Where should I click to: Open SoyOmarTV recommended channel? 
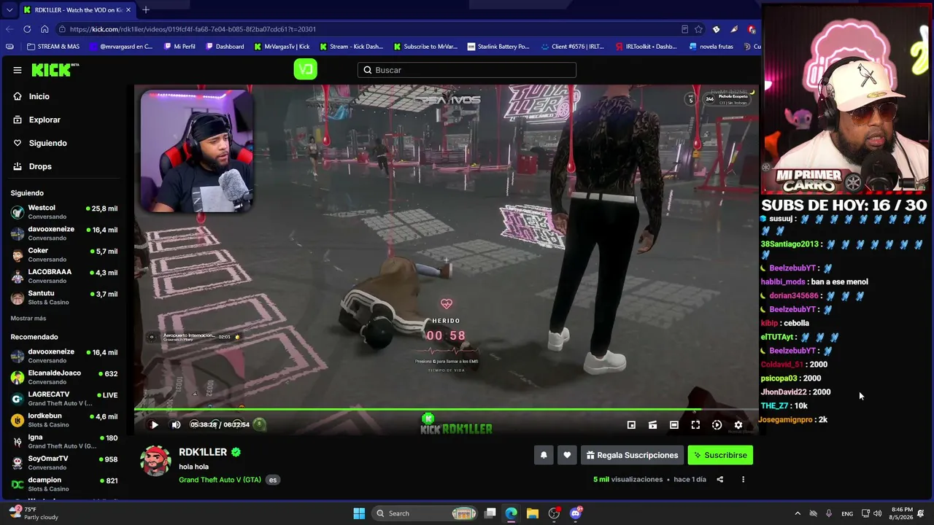point(64,462)
